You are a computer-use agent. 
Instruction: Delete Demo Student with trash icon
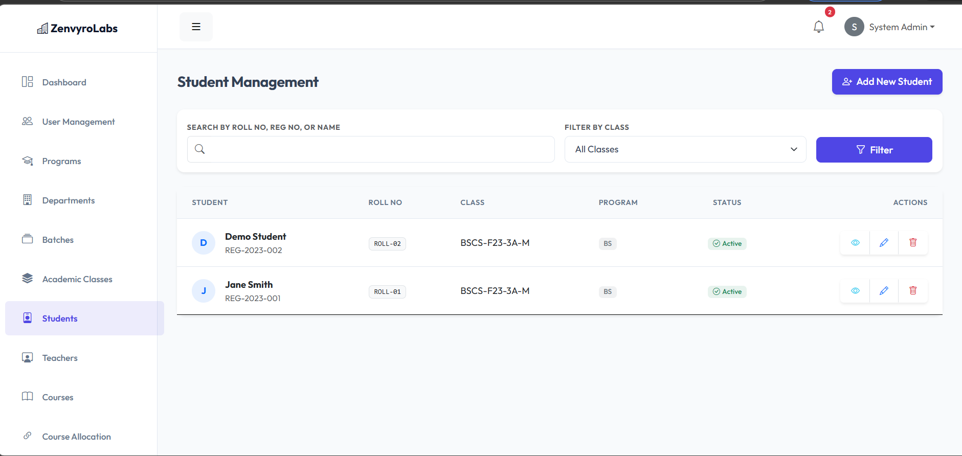(x=913, y=243)
